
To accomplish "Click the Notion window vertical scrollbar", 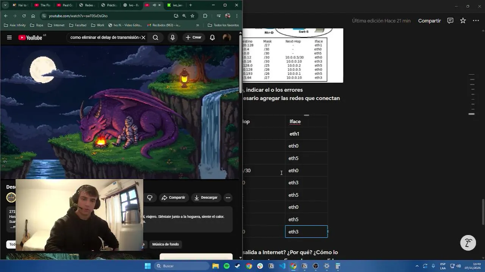I will point(483,212).
